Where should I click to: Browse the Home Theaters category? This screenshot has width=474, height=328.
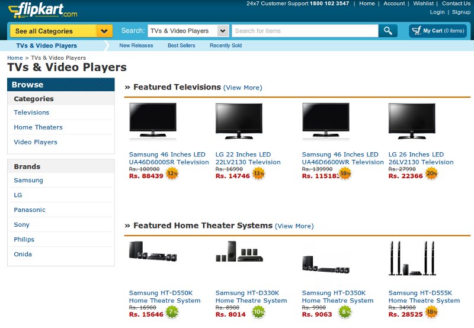(38, 127)
